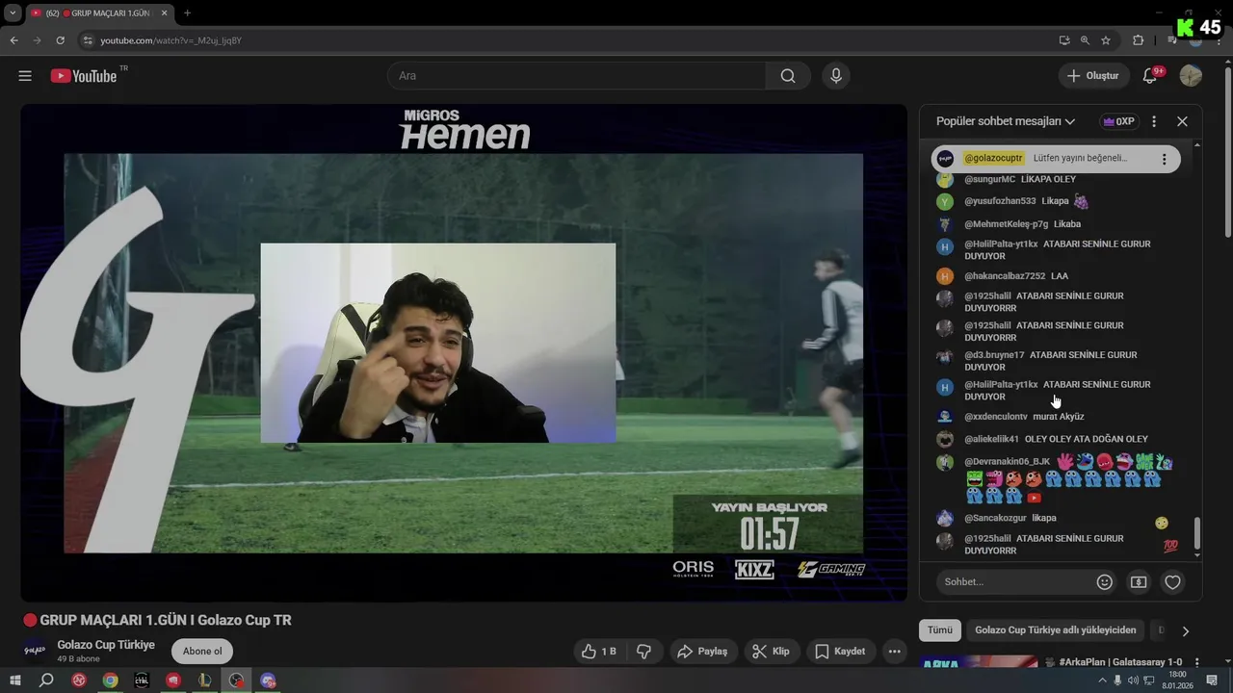This screenshot has height=693, width=1233.
Task: Open the pinned message three-dot menu
Action: click(1164, 159)
